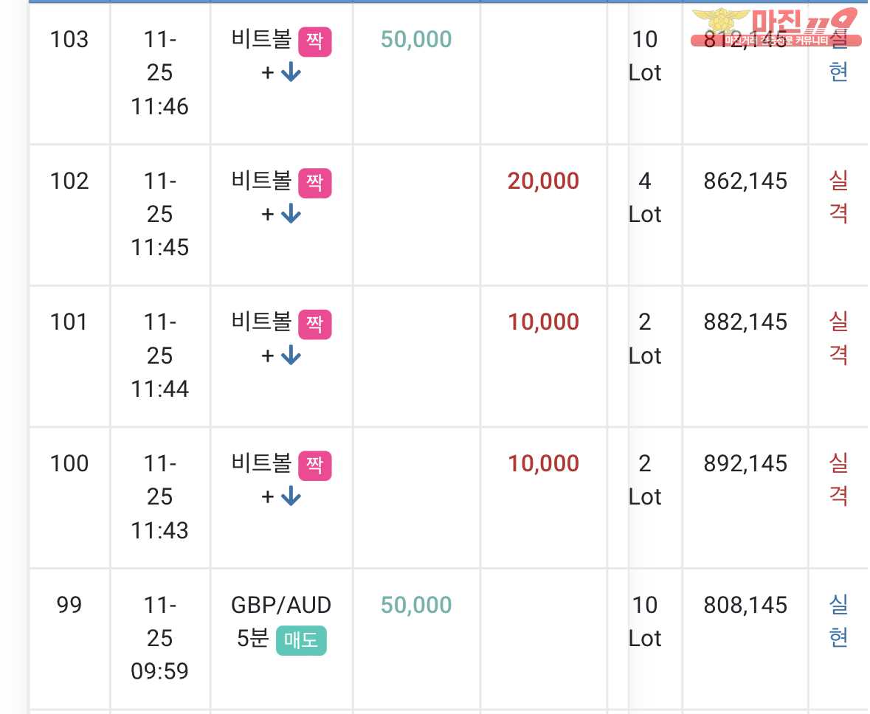Select the 실격 status in row 102

[x=838, y=197]
